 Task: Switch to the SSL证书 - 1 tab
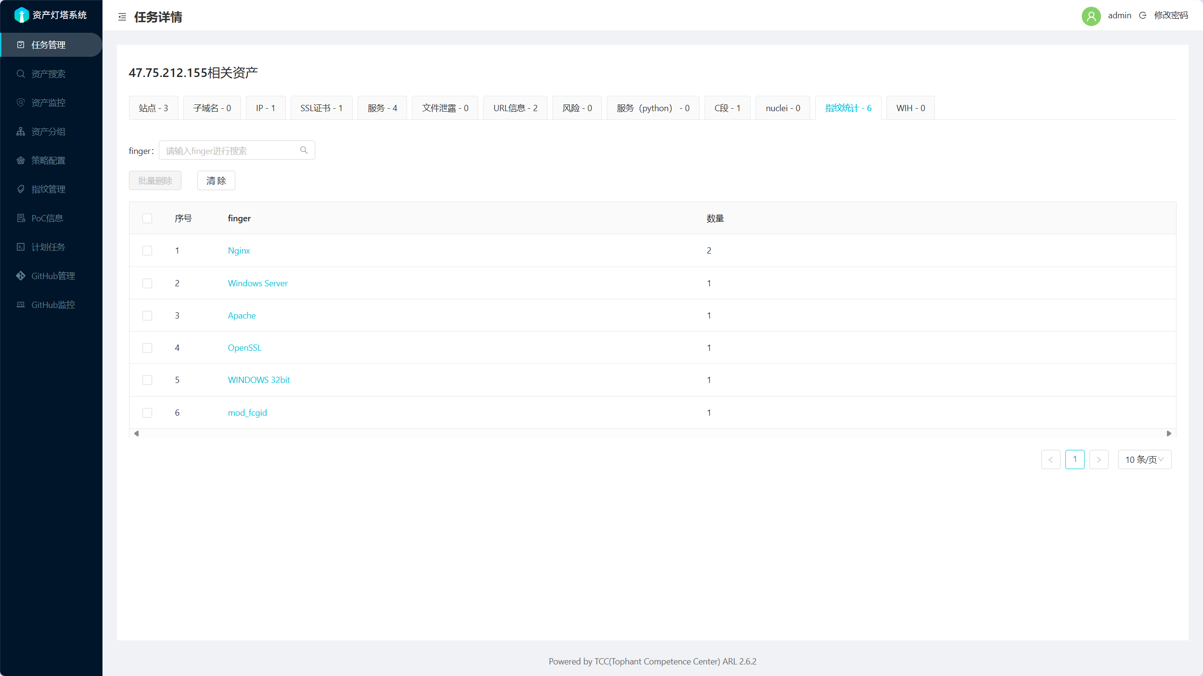click(321, 108)
